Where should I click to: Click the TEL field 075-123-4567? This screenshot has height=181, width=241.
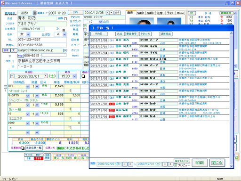point(42,40)
